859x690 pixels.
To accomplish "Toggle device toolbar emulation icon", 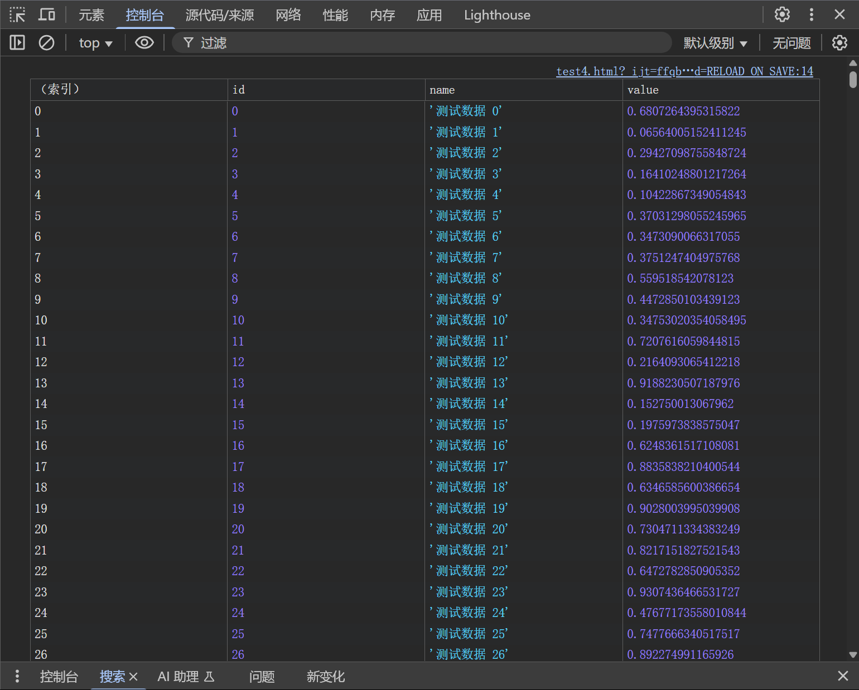I will click(x=47, y=14).
